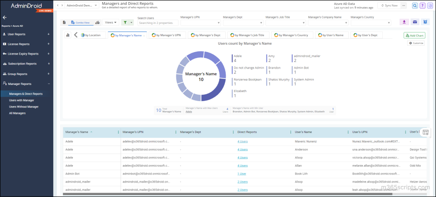Expand the Group Reports section
This screenshot has height=197, width=436.
point(49,74)
